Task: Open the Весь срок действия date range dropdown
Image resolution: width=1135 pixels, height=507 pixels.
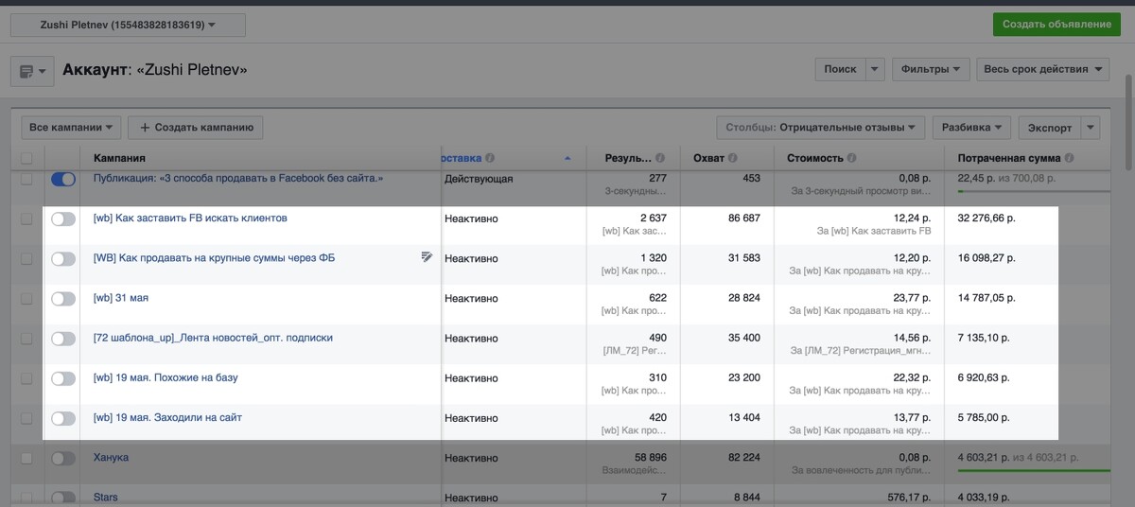Action: coord(1043,69)
